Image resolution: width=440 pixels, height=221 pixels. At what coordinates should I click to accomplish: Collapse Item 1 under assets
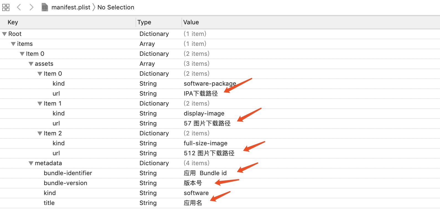(x=40, y=104)
